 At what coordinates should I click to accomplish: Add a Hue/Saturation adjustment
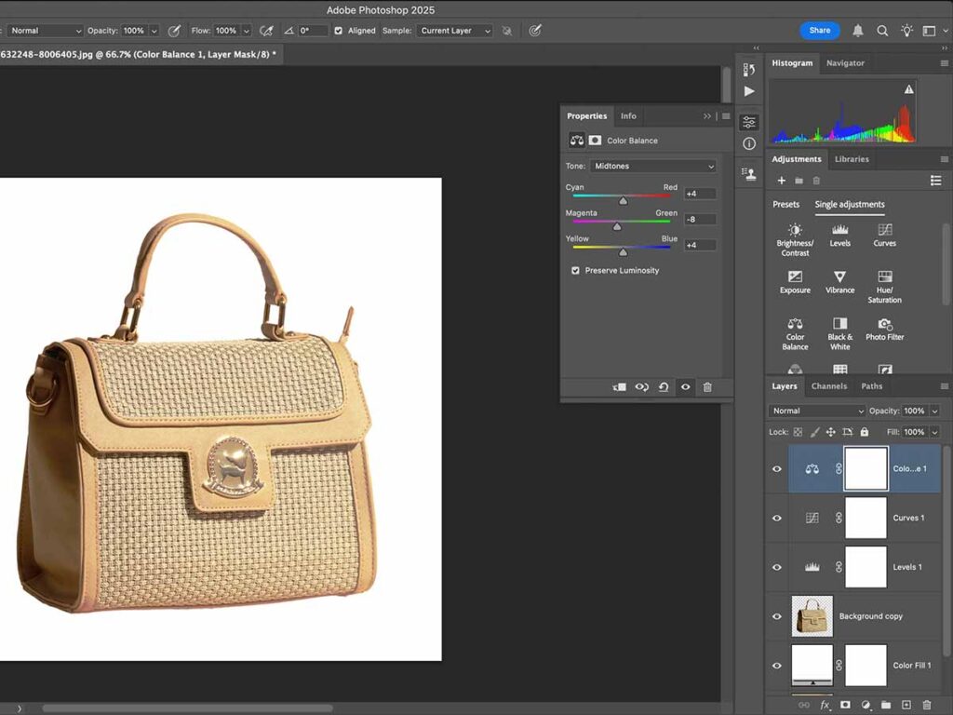click(x=885, y=287)
